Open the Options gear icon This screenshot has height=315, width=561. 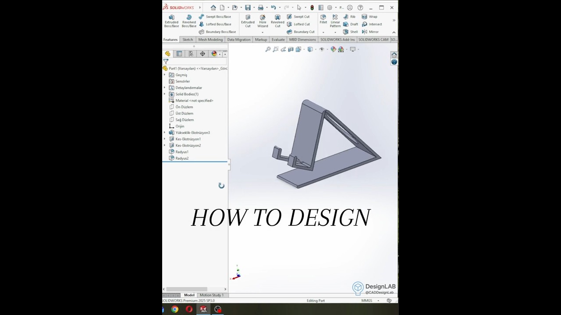330,7
